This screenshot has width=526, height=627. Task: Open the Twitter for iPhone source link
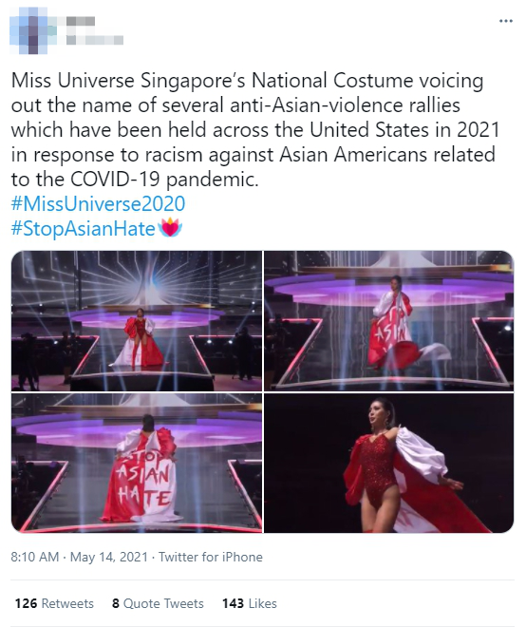click(211, 557)
